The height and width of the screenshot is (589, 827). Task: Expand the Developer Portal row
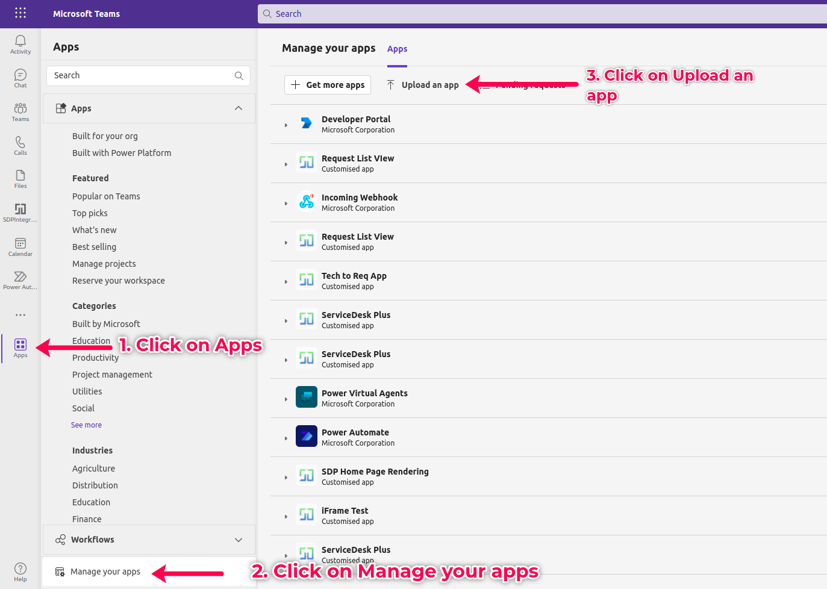tap(286, 125)
